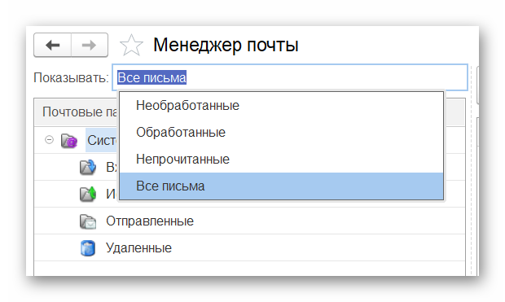Image resolution: width=505 pixels, height=302 pixels.
Task: Add to favorites with the star icon
Action: tap(131, 45)
